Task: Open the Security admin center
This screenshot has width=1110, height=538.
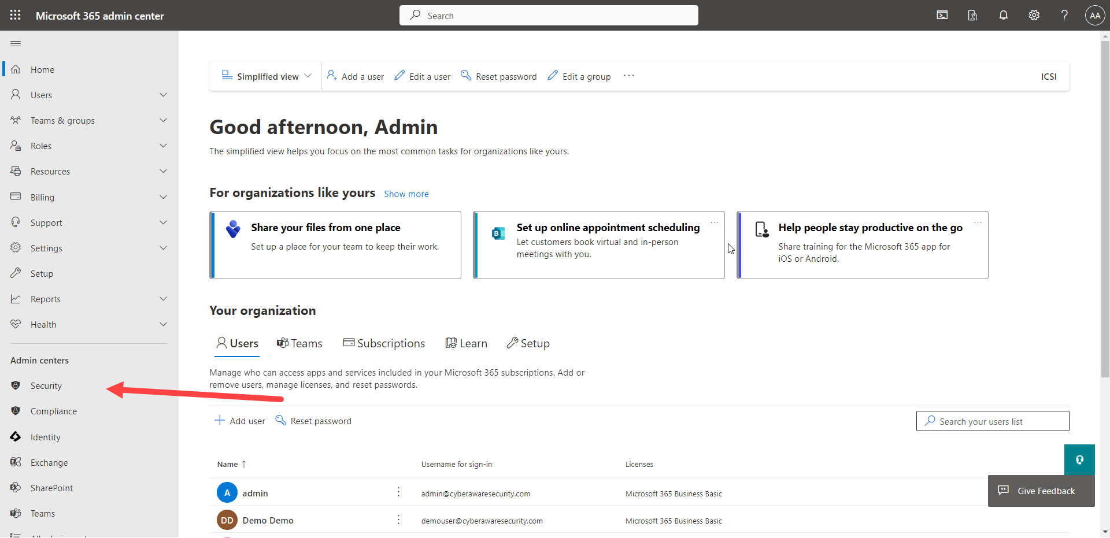Action: coord(46,386)
